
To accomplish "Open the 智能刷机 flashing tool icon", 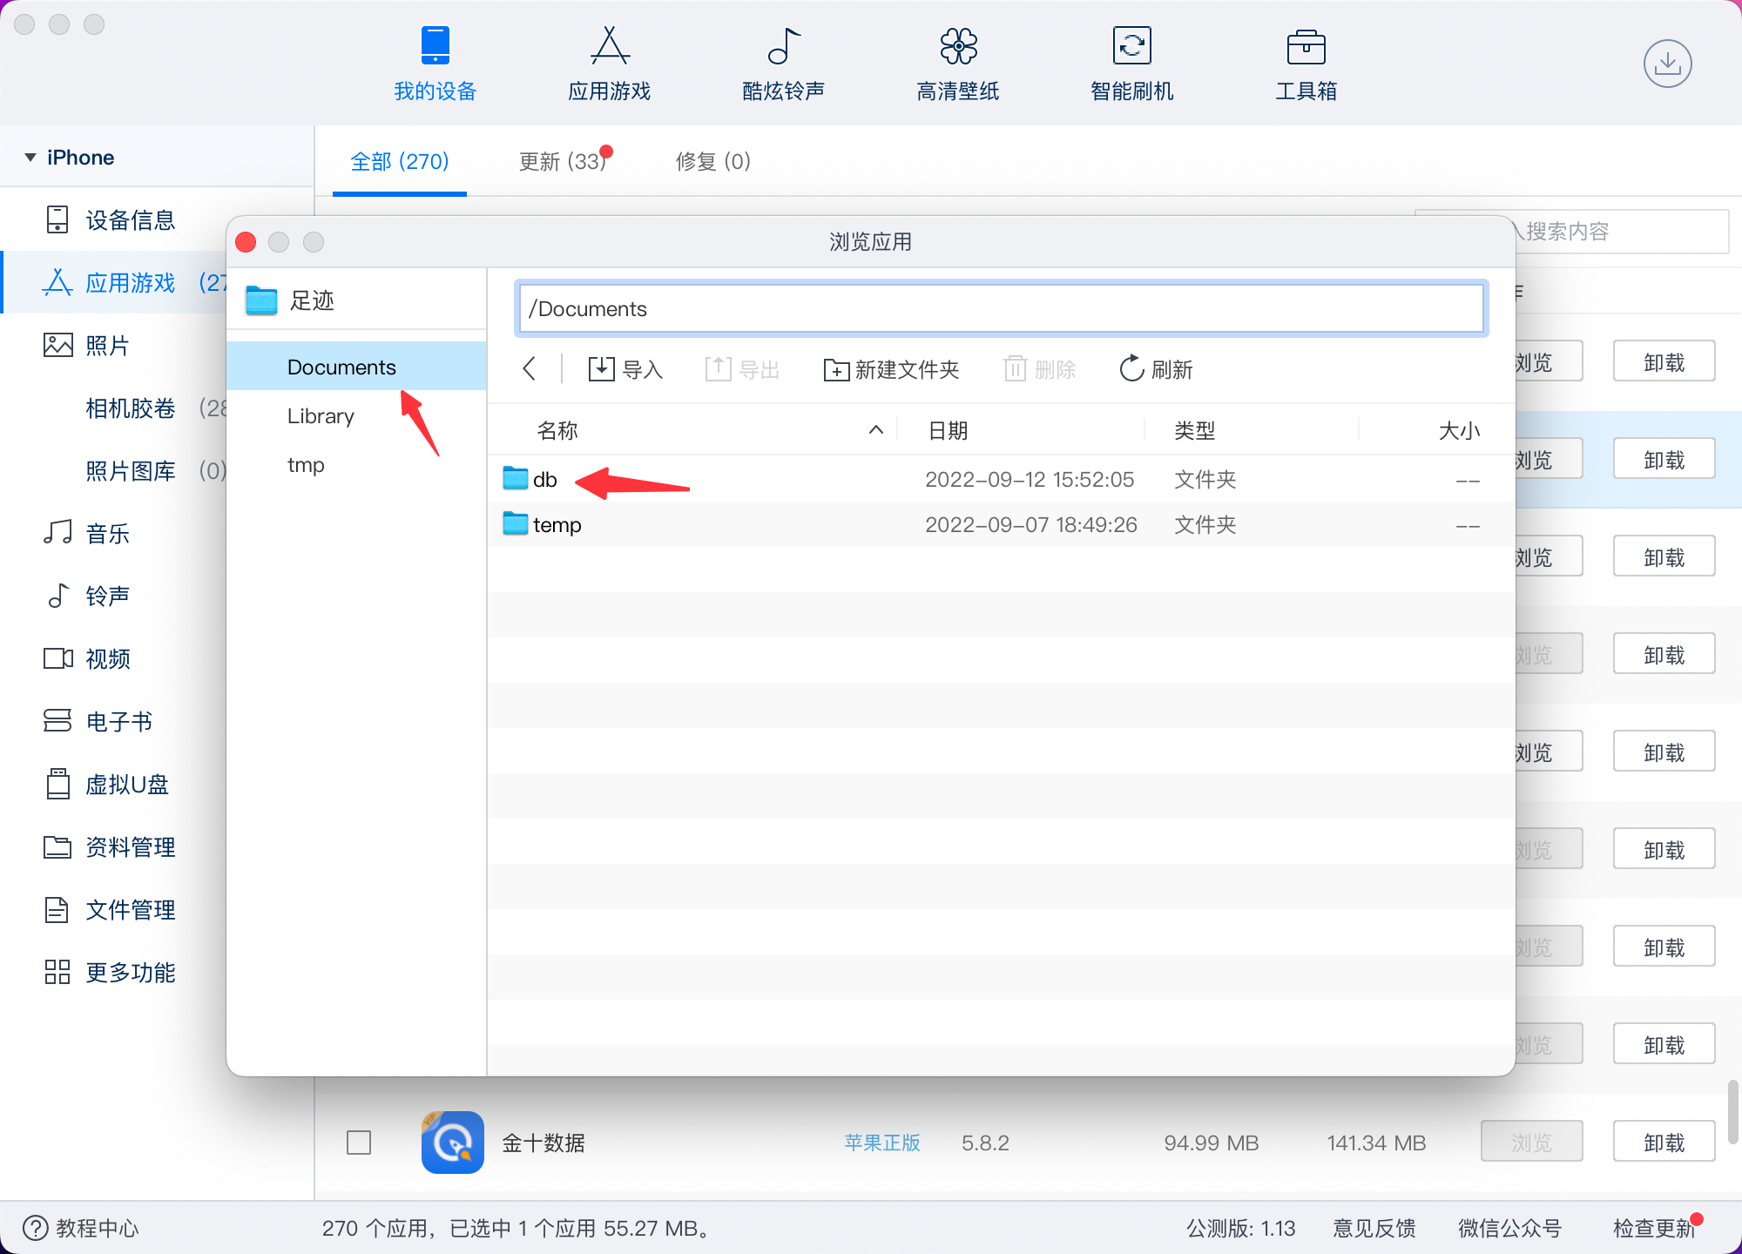I will pyautogui.click(x=1131, y=47).
